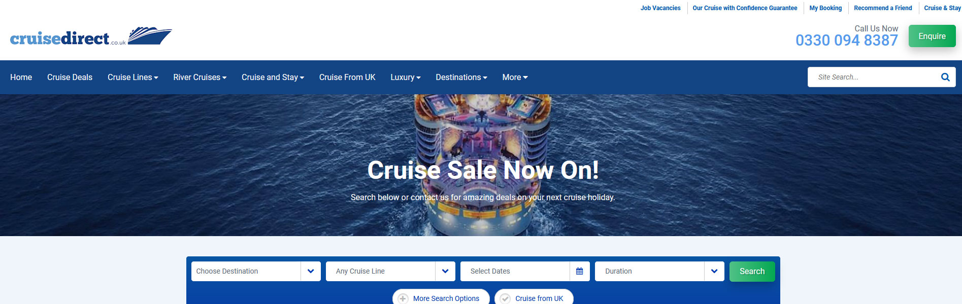Click the green Search button
The height and width of the screenshot is (304, 962).
tap(752, 272)
